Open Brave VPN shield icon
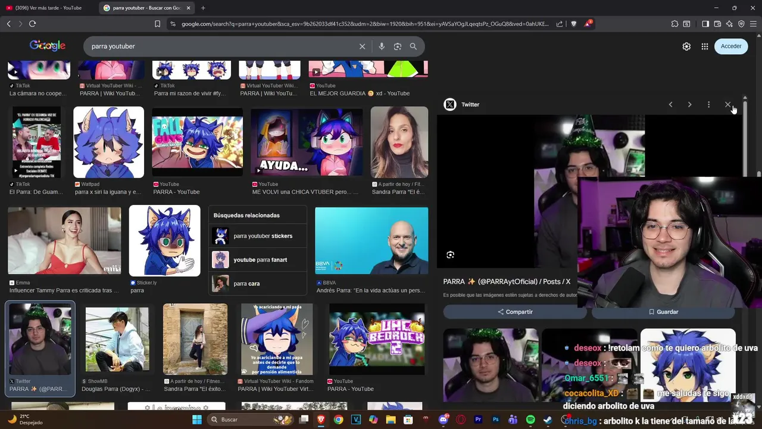Viewport: 762px width, 429px height. (741, 24)
